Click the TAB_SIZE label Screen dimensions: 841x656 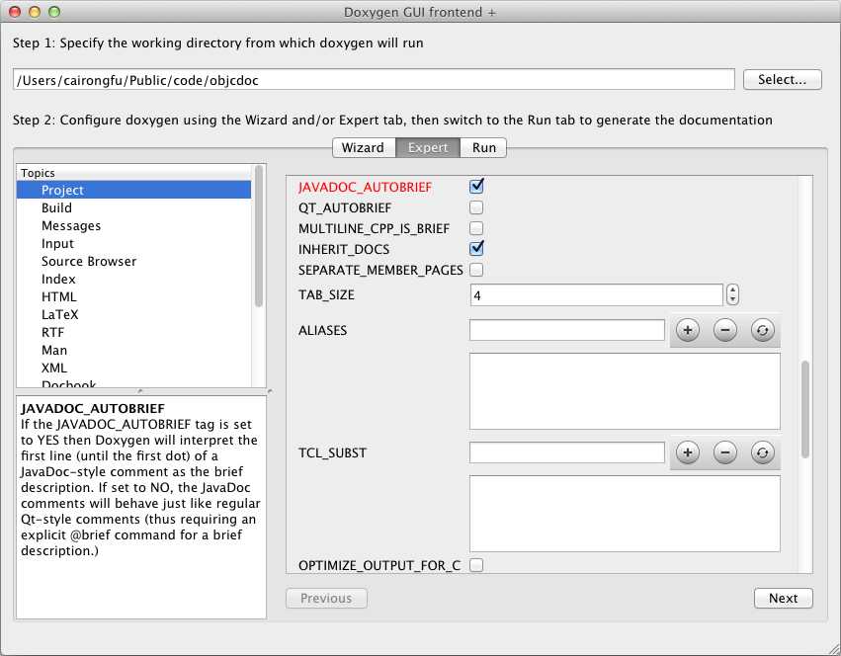326,295
